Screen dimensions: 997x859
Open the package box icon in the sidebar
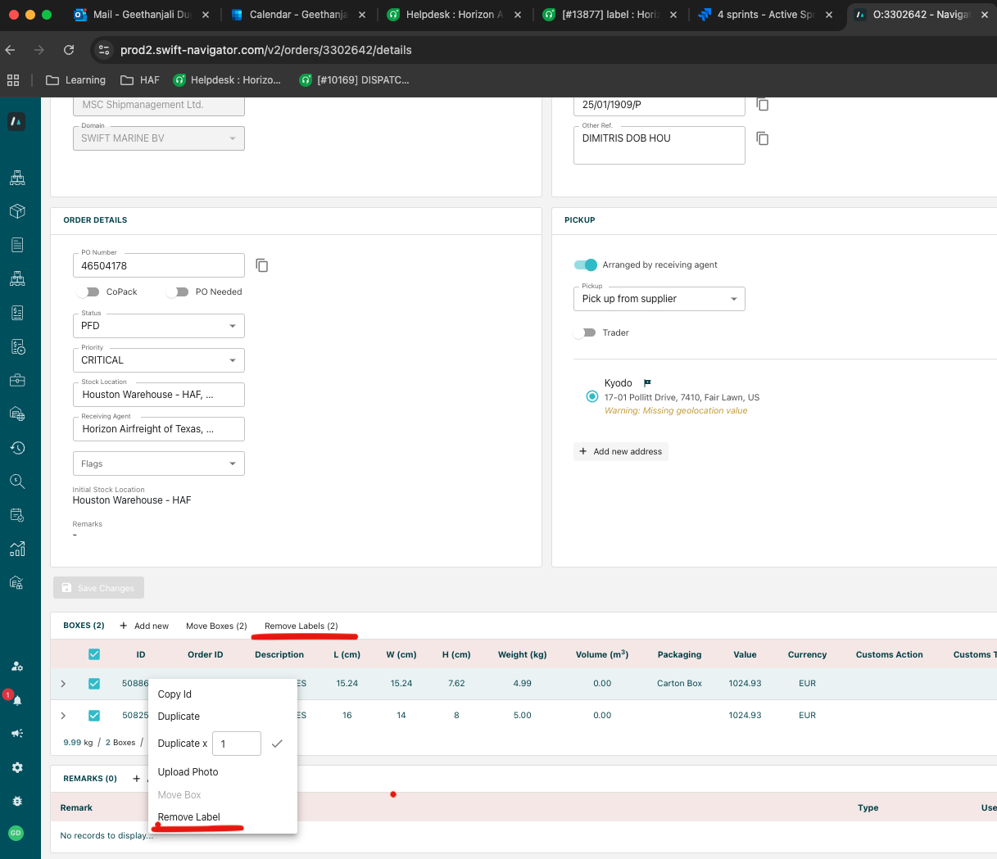click(x=17, y=211)
